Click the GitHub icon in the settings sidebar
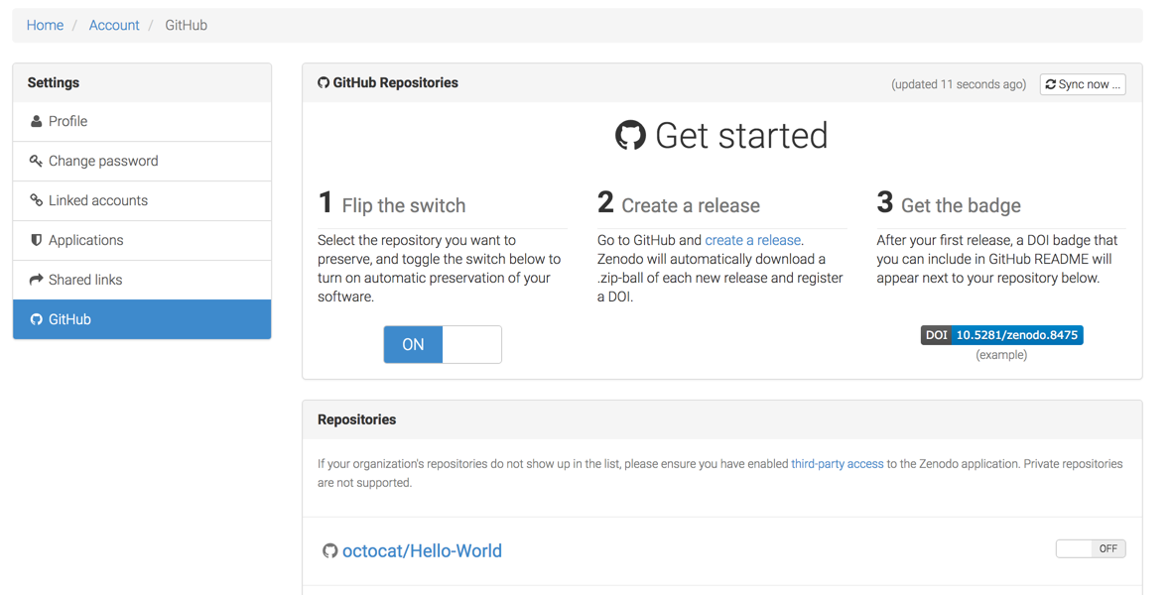The image size is (1173, 595). (x=36, y=319)
